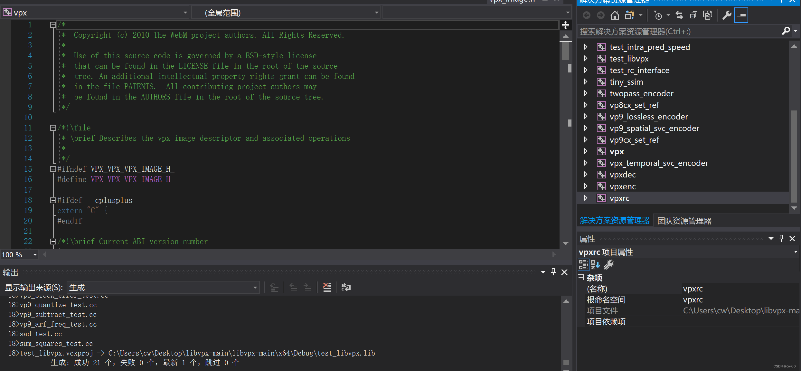Click categorized view icon in Properties panel

tap(583, 265)
